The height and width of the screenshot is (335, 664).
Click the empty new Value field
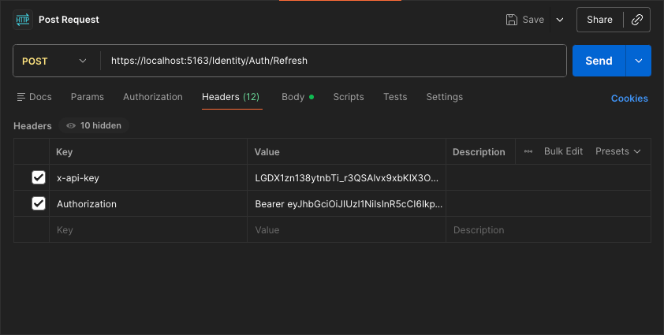coord(346,230)
